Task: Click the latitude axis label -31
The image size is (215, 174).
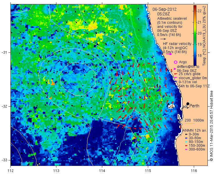Action: point(4,52)
